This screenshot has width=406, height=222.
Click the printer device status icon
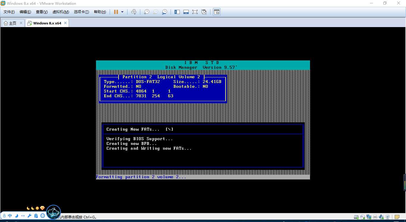click(375, 217)
